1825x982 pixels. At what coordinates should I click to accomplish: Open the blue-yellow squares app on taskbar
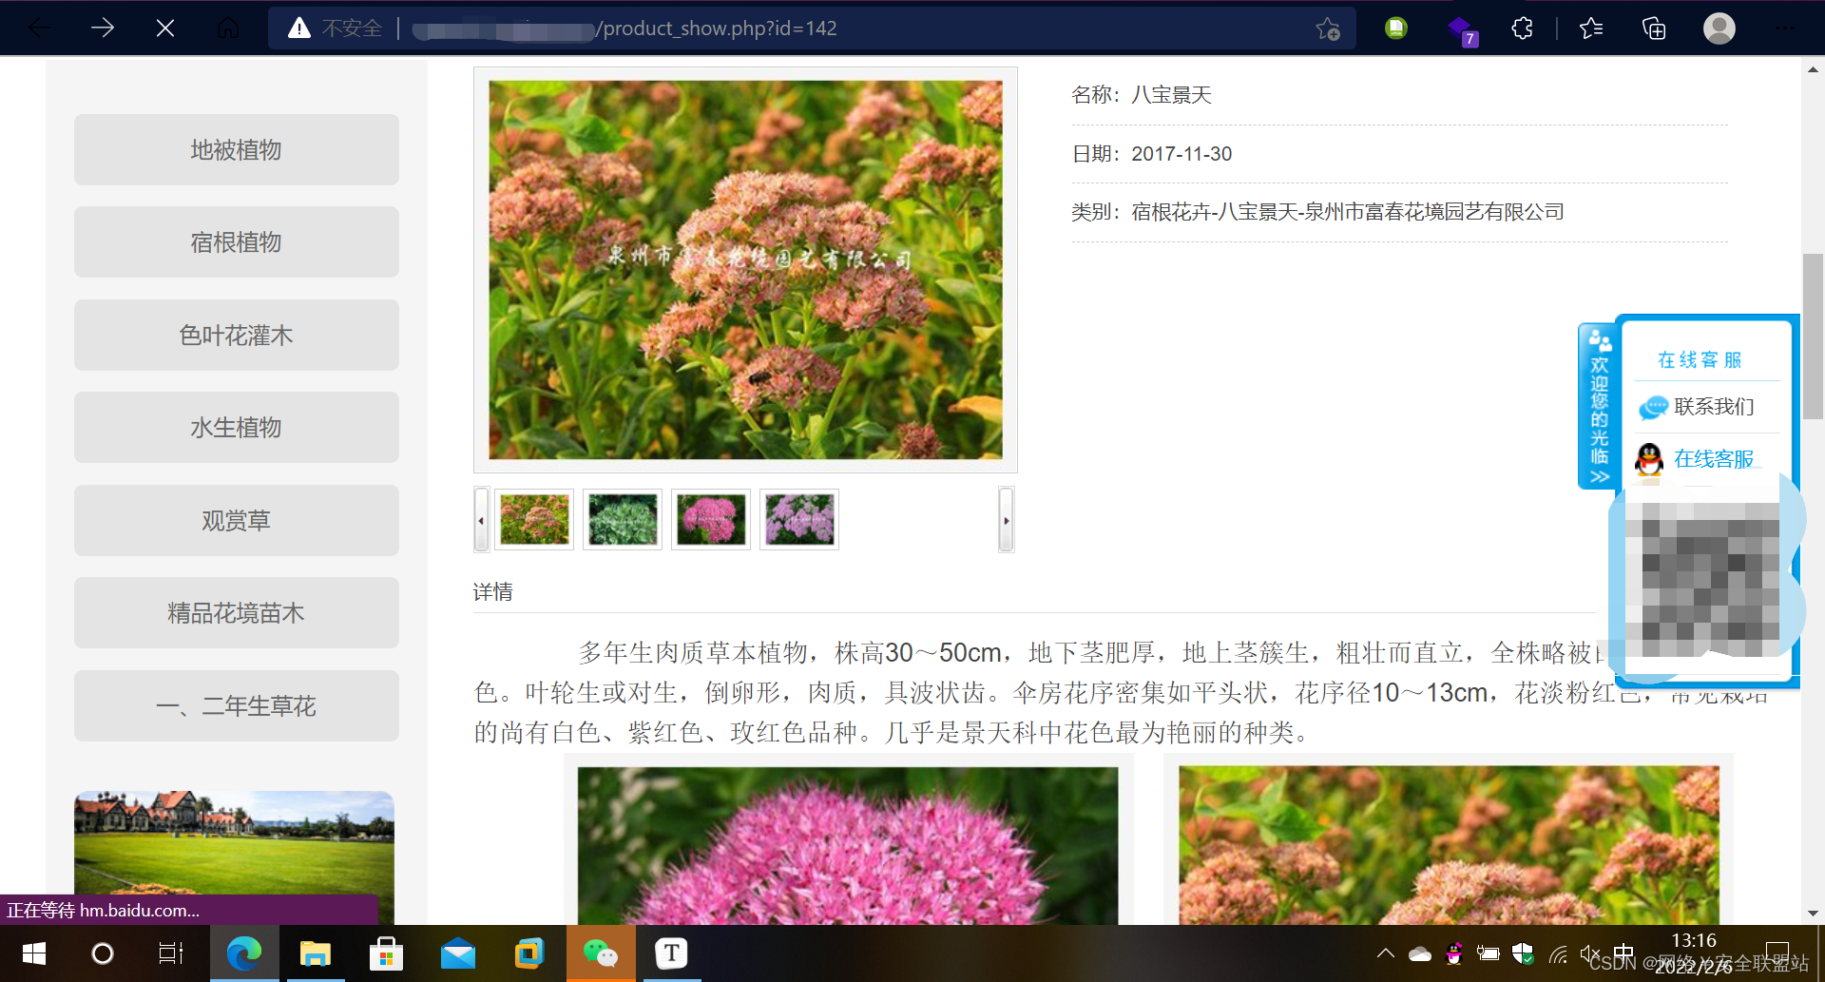[529, 953]
